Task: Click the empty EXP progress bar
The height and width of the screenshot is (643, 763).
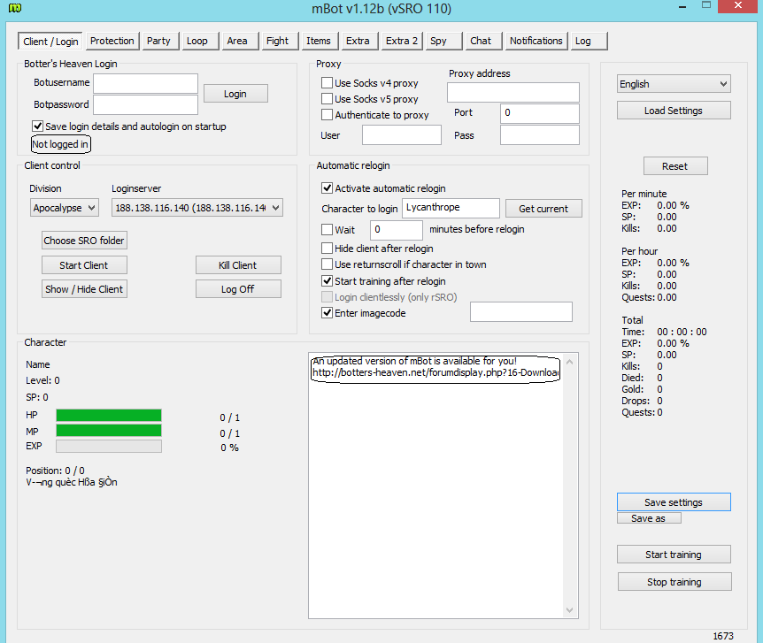Action: pos(109,446)
